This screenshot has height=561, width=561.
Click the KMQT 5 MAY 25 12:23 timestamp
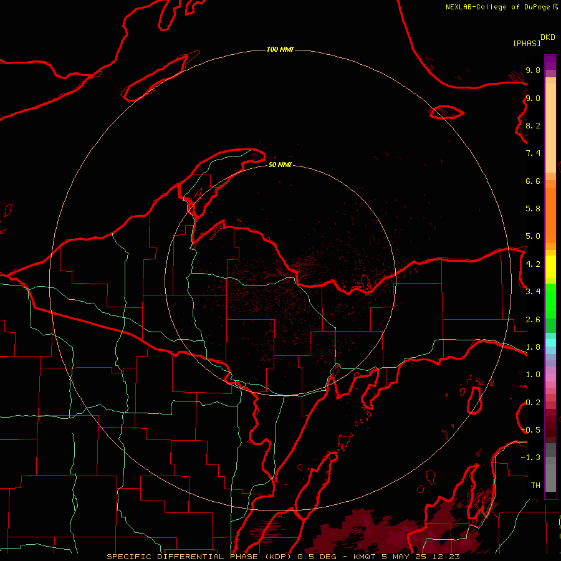click(x=406, y=557)
